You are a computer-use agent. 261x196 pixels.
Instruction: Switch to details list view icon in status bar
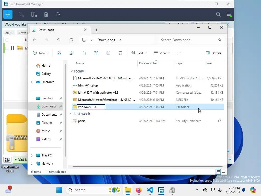tap(218, 171)
